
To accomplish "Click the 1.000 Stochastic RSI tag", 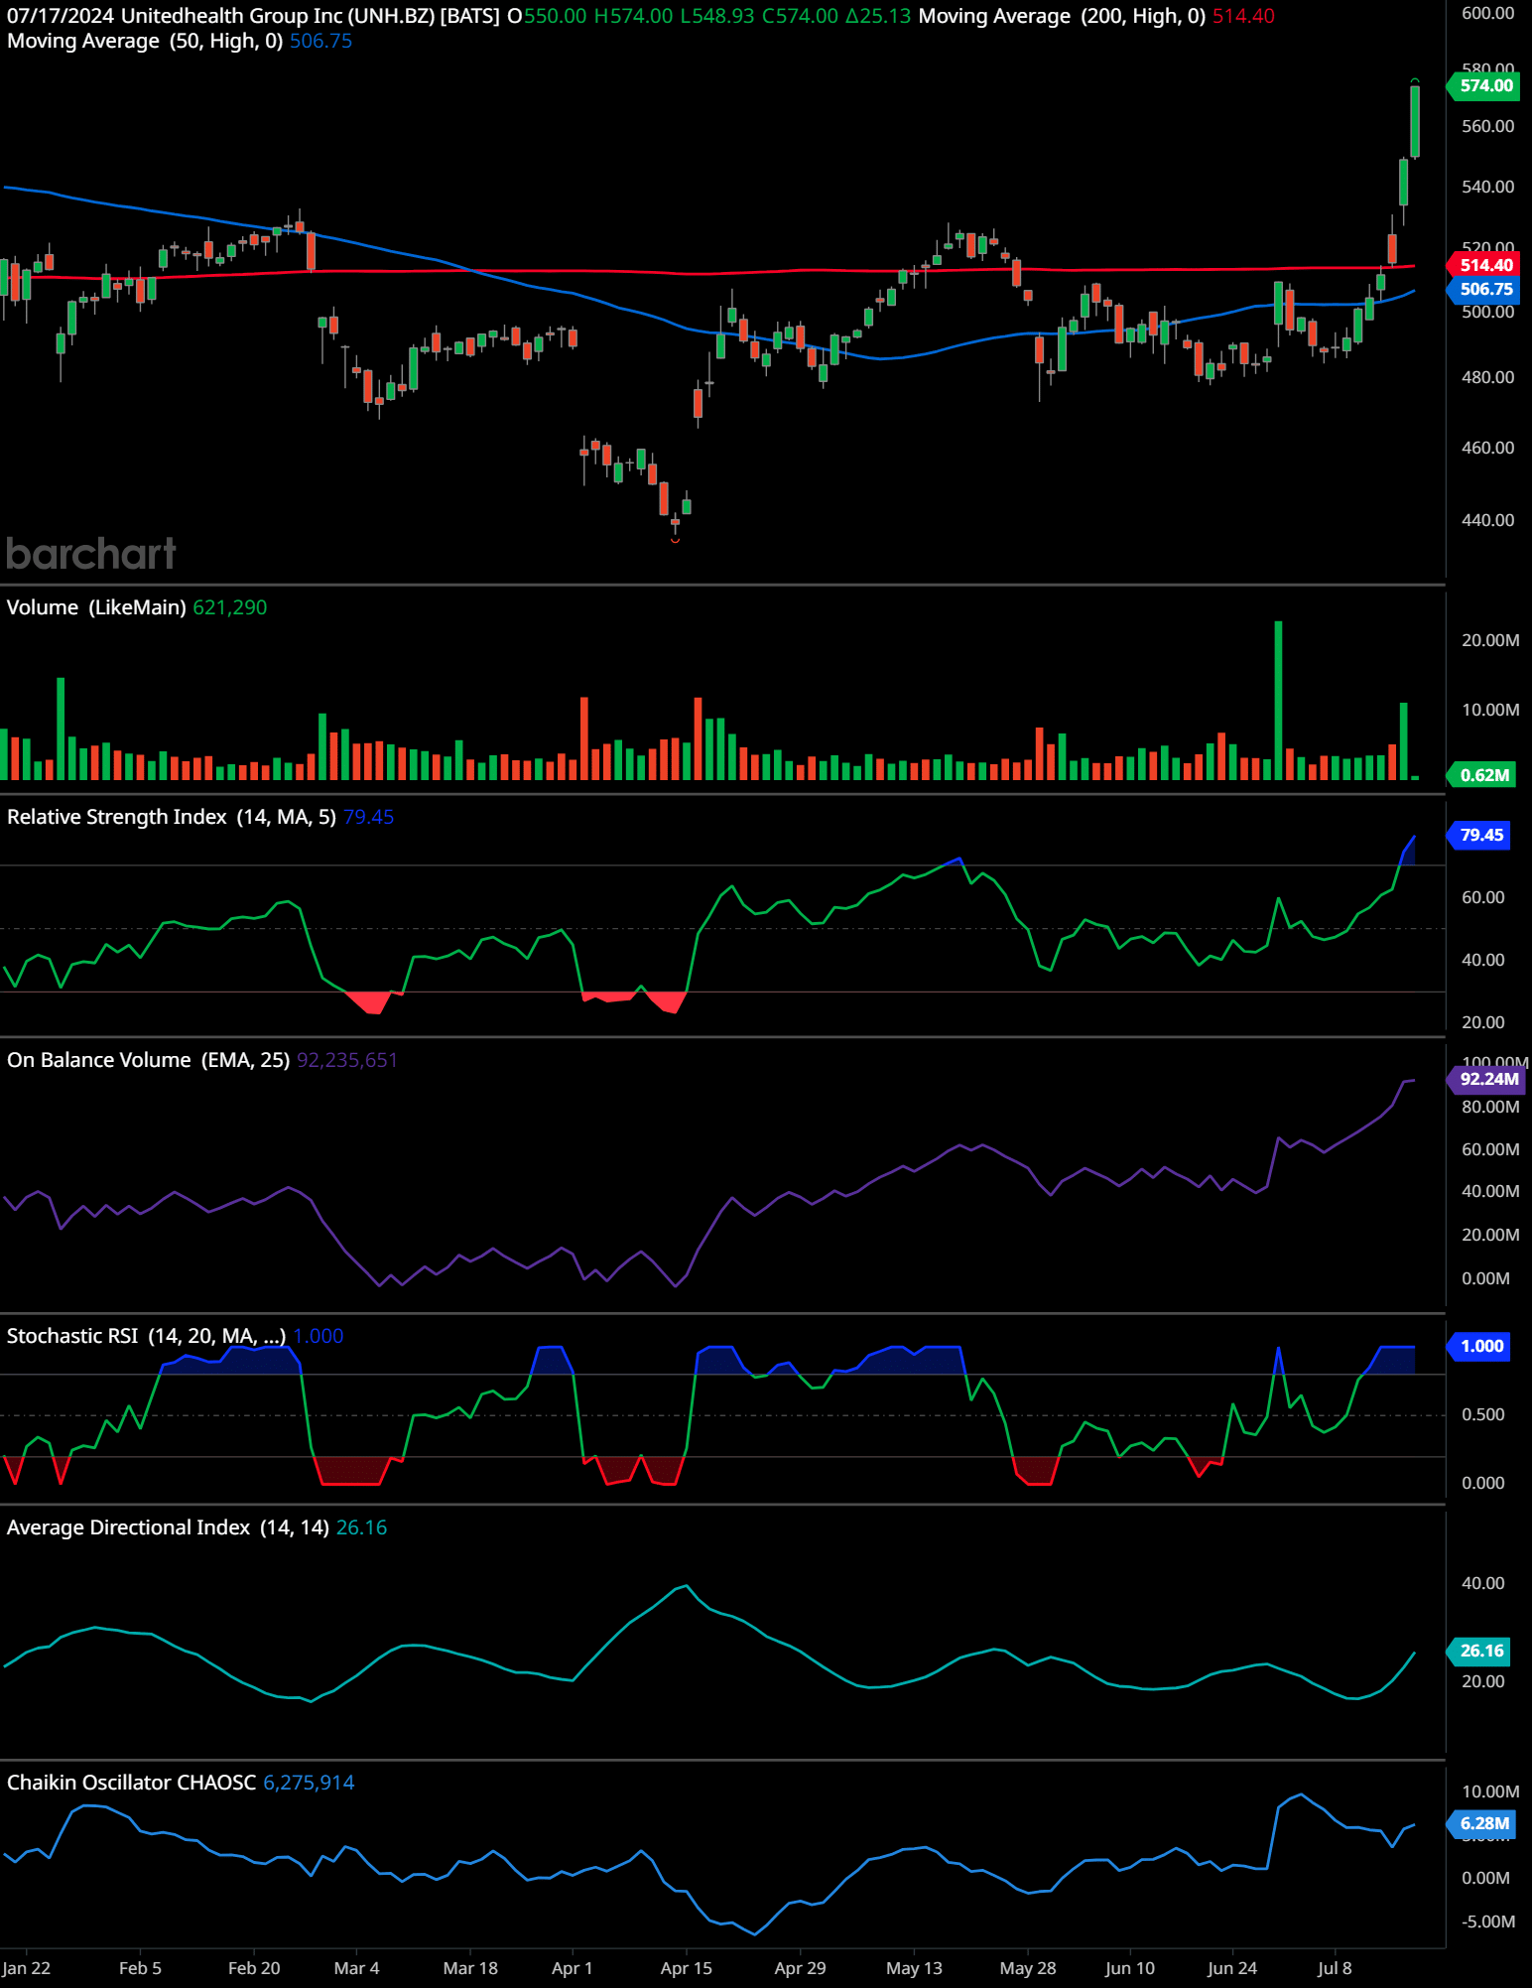I will click(1480, 1346).
